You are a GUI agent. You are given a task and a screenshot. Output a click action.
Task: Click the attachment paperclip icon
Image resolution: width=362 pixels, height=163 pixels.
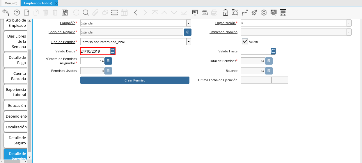coord(95,13)
